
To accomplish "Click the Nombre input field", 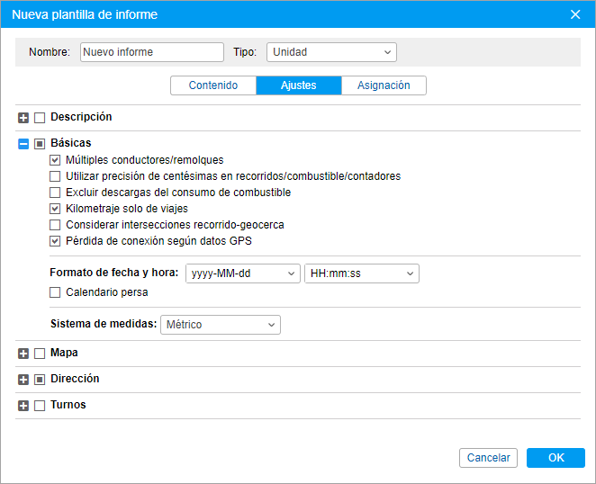I will [x=151, y=52].
